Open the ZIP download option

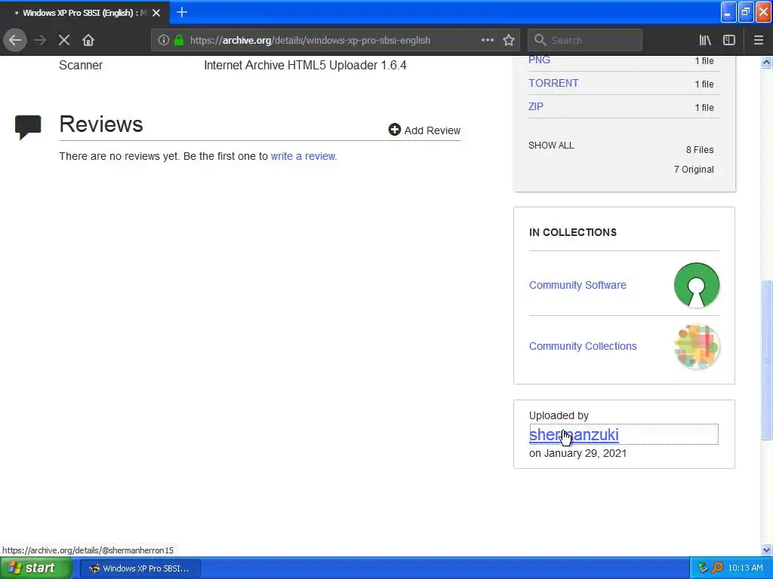click(x=536, y=107)
